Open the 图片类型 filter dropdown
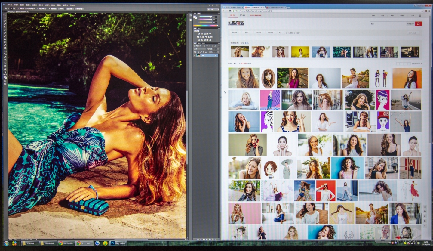433x251 pixels. click(235, 33)
